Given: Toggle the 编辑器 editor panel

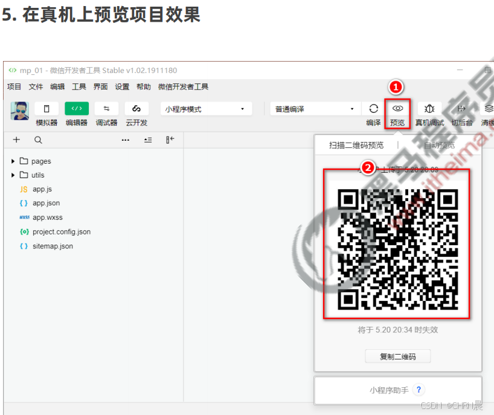Looking at the screenshot, I should (77, 109).
